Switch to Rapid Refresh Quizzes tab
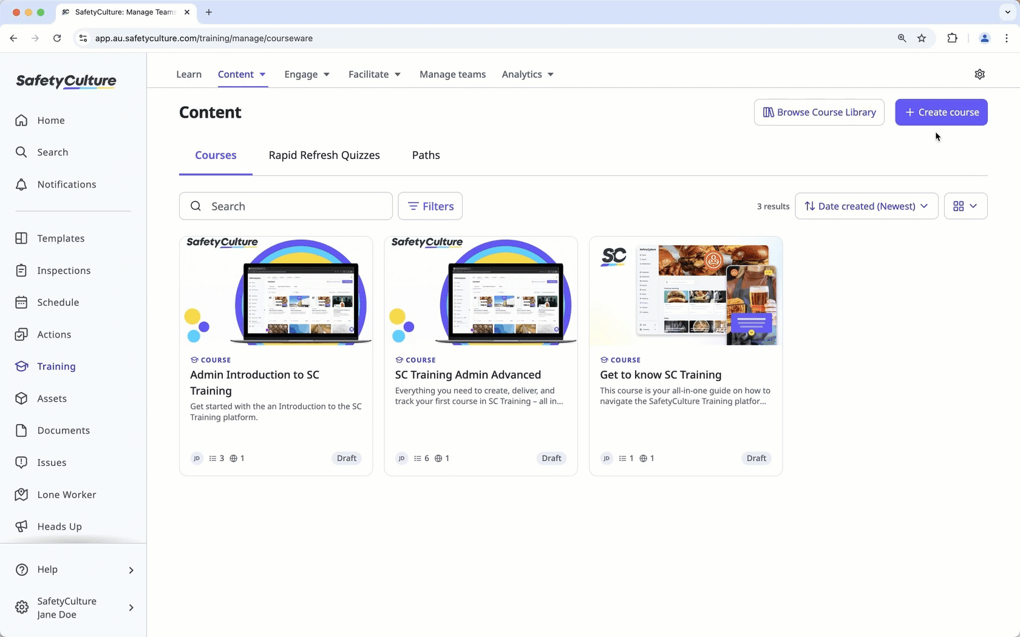 pos(324,155)
